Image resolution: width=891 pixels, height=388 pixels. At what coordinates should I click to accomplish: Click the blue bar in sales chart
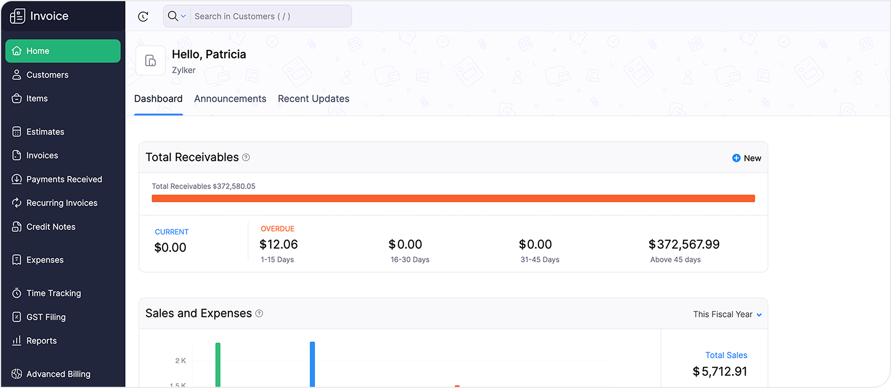312,364
